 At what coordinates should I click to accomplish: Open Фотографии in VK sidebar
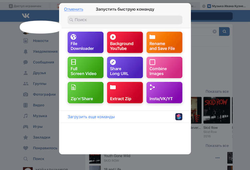pos(44,94)
